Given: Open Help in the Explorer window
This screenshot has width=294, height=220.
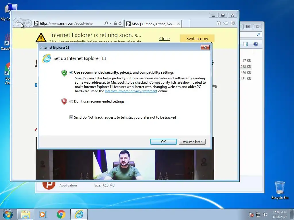Looking at the screenshot, I should 256,44.
